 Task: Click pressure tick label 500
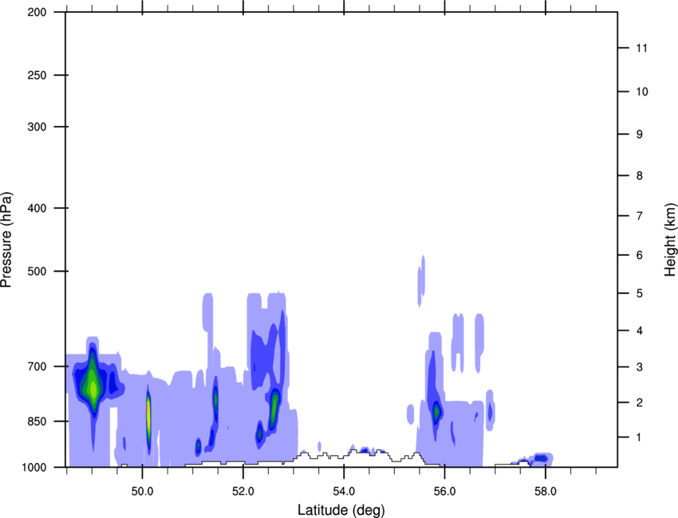click(37, 271)
